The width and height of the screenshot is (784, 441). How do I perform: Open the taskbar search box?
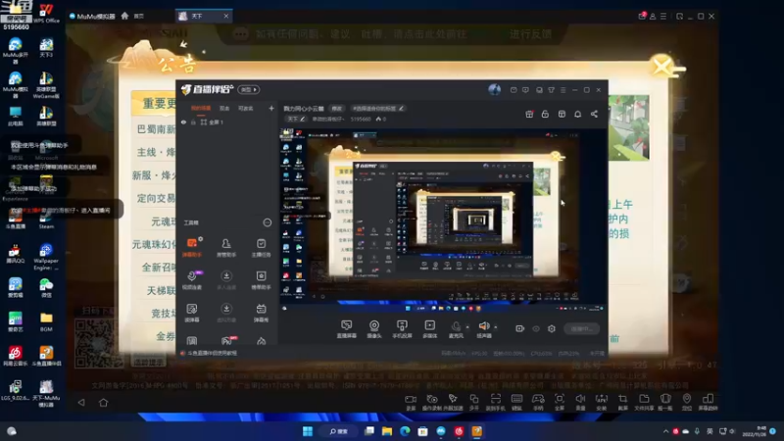338,431
